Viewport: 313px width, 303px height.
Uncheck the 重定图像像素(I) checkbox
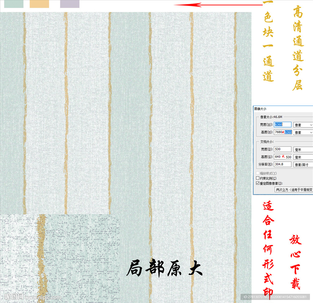point(258,183)
